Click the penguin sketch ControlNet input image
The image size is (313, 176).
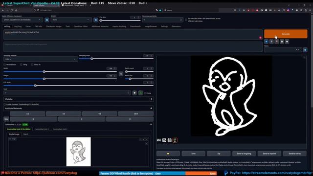pyautogui.click(x=78, y=152)
